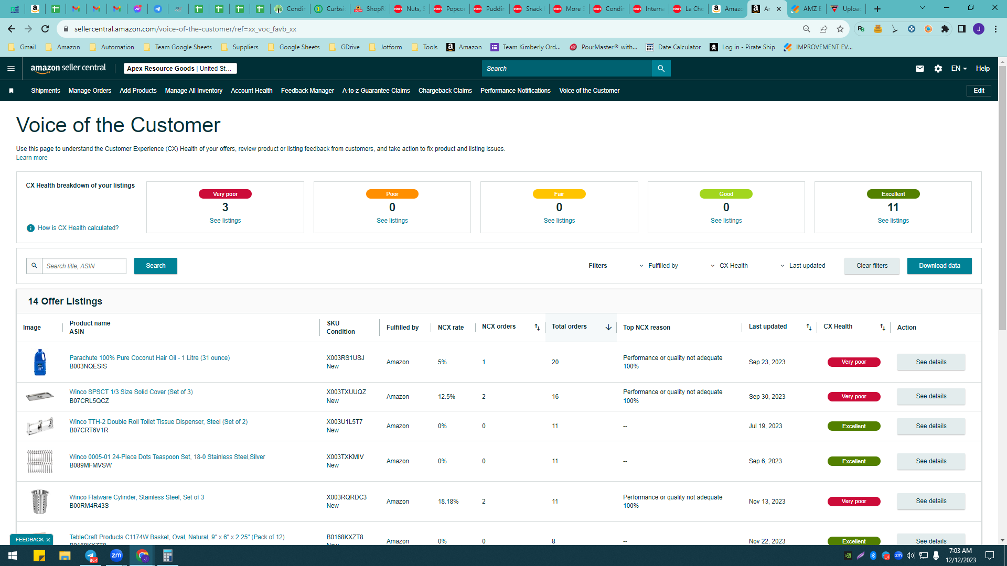Screen dimensions: 1007x566
Task: Click Download data button
Action: 939,266
